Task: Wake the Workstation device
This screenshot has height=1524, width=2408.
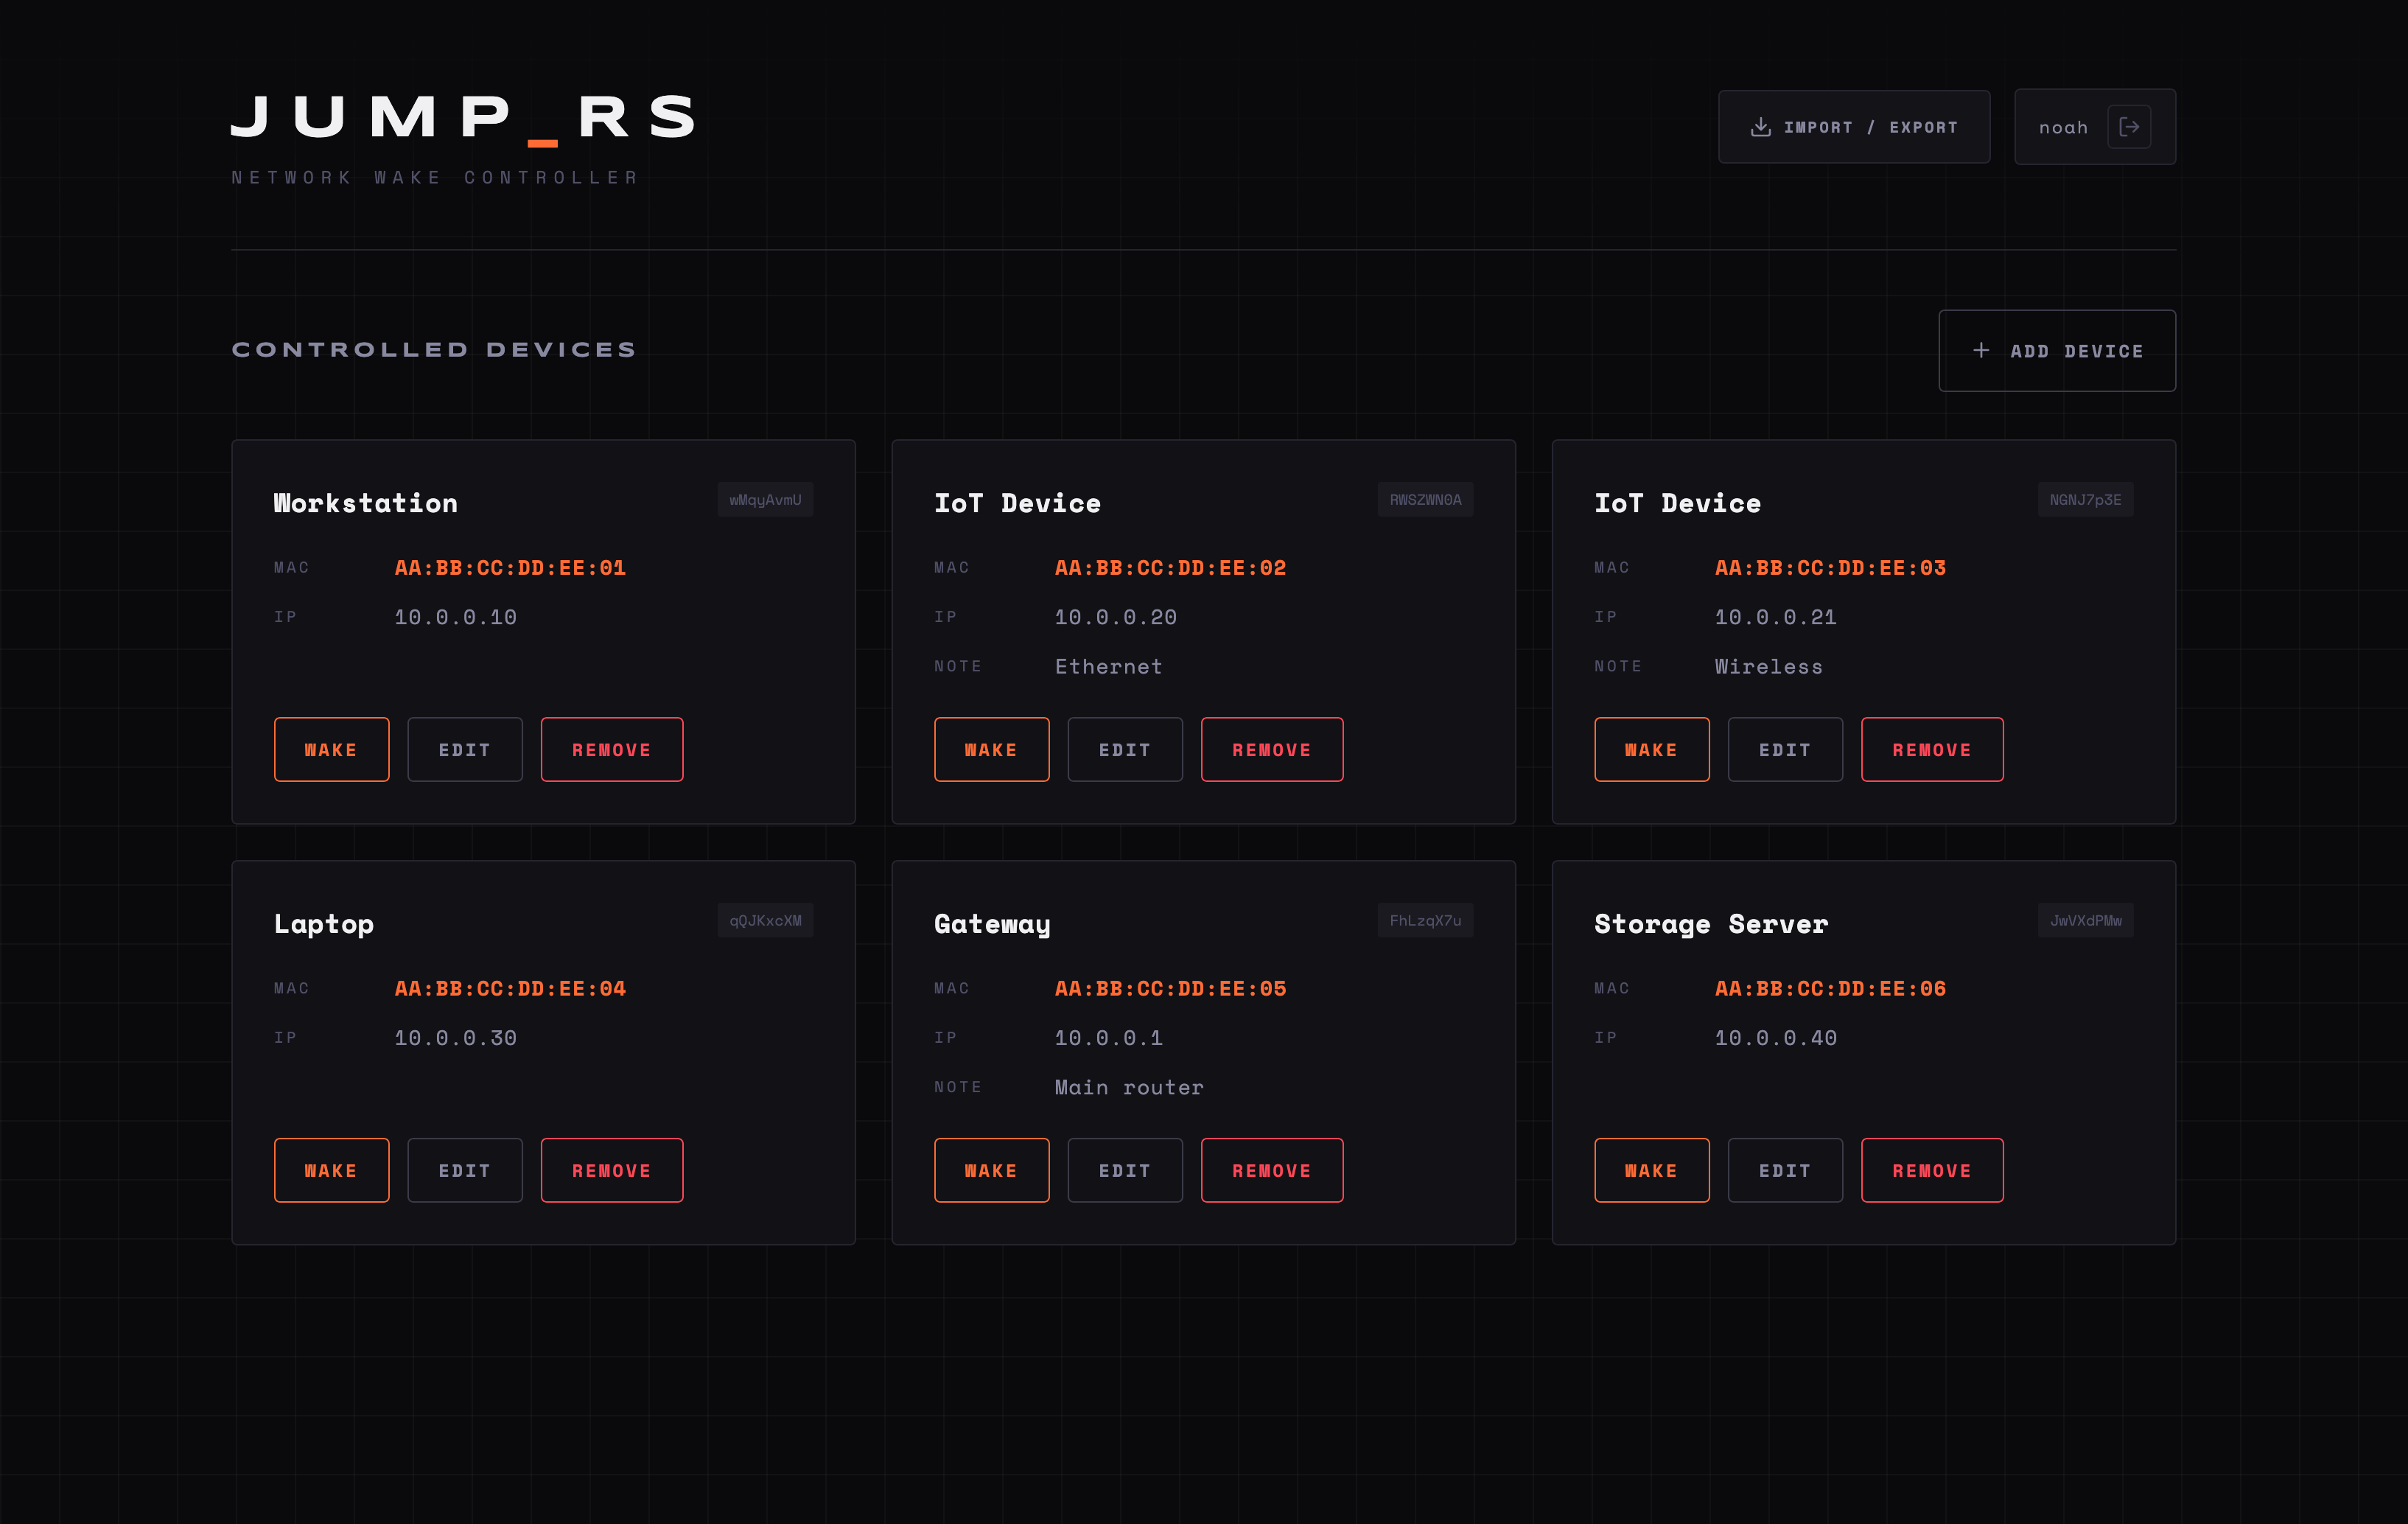Action: point(331,749)
